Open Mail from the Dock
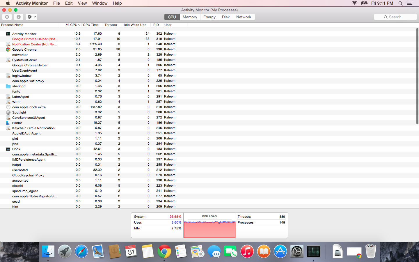Screen dimensions: 419x262 [x=98, y=251]
